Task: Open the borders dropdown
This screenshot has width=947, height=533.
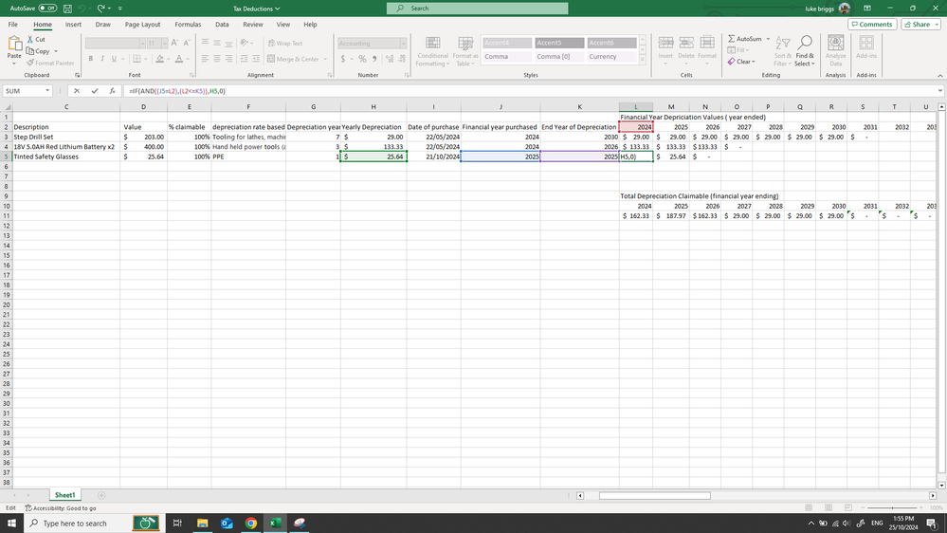Action: pyautogui.click(x=146, y=59)
